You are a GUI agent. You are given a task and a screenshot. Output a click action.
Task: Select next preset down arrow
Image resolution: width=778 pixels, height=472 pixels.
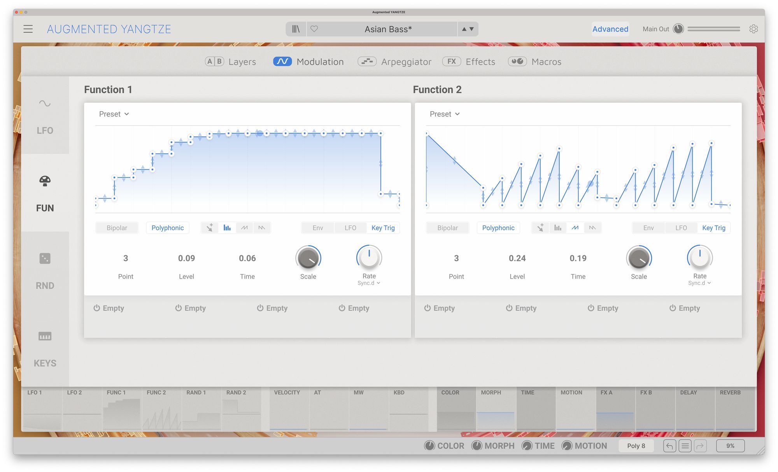tap(471, 29)
